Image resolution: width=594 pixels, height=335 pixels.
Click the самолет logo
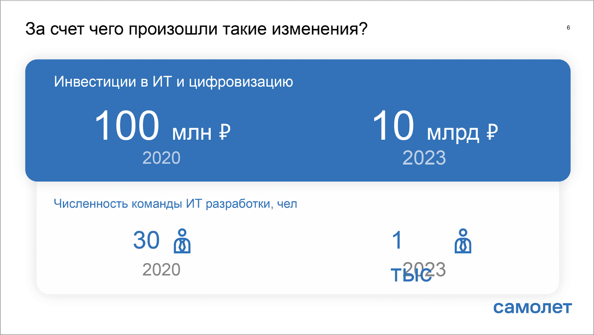[x=532, y=307]
